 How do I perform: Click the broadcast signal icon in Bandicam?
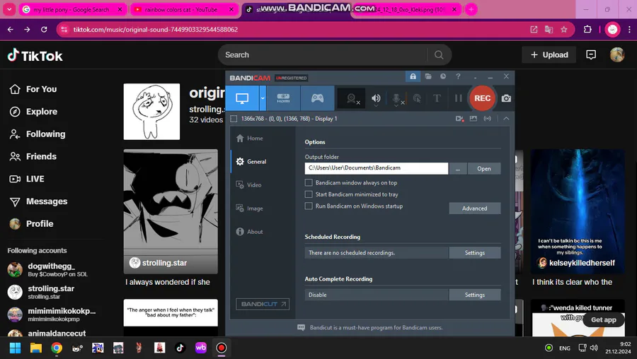click(x=487, y=119)
